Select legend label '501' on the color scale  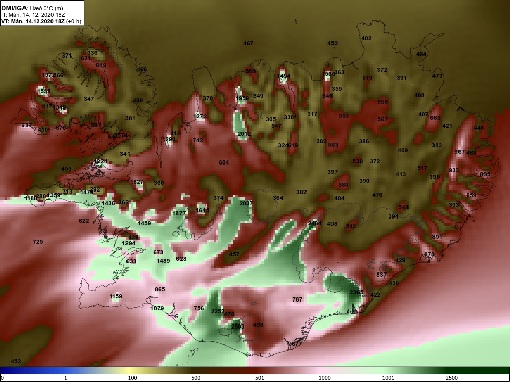pos(259,378)
